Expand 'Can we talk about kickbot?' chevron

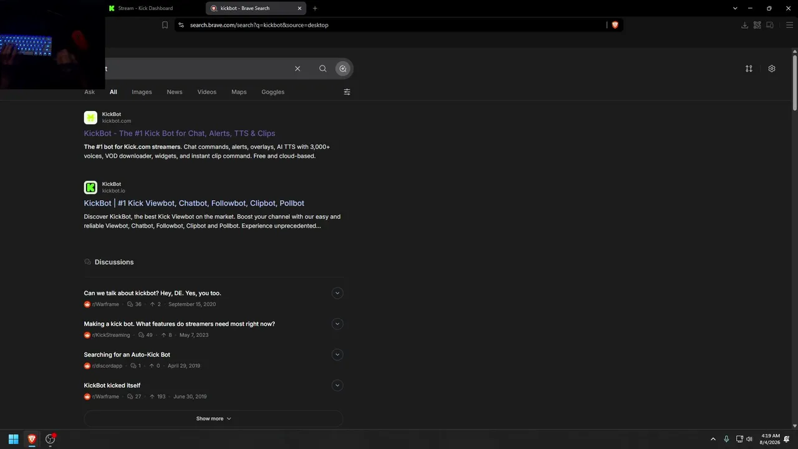(337, 293)
